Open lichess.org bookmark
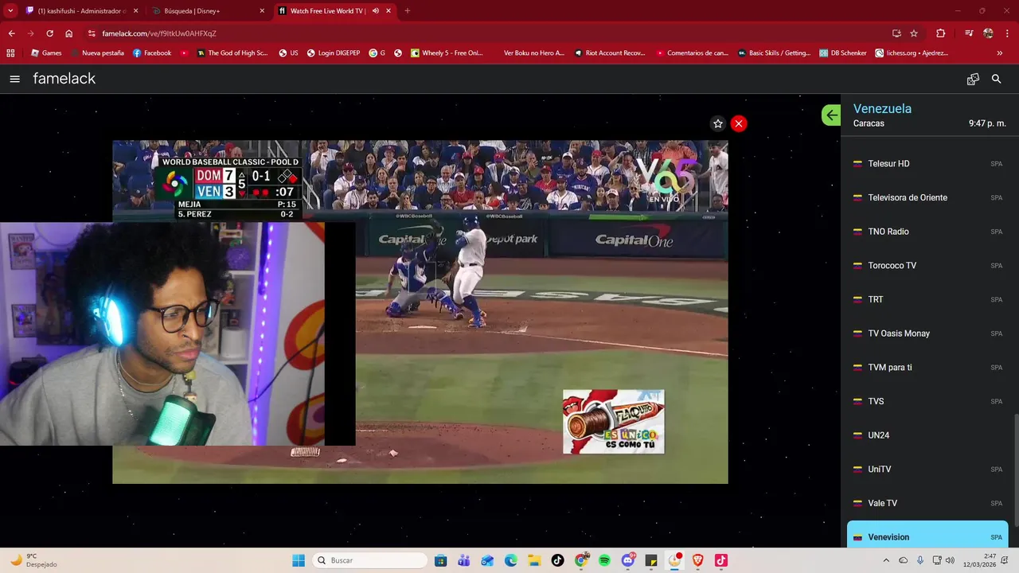The width and height of the screenshot is (1019, 573). [912, 53]
